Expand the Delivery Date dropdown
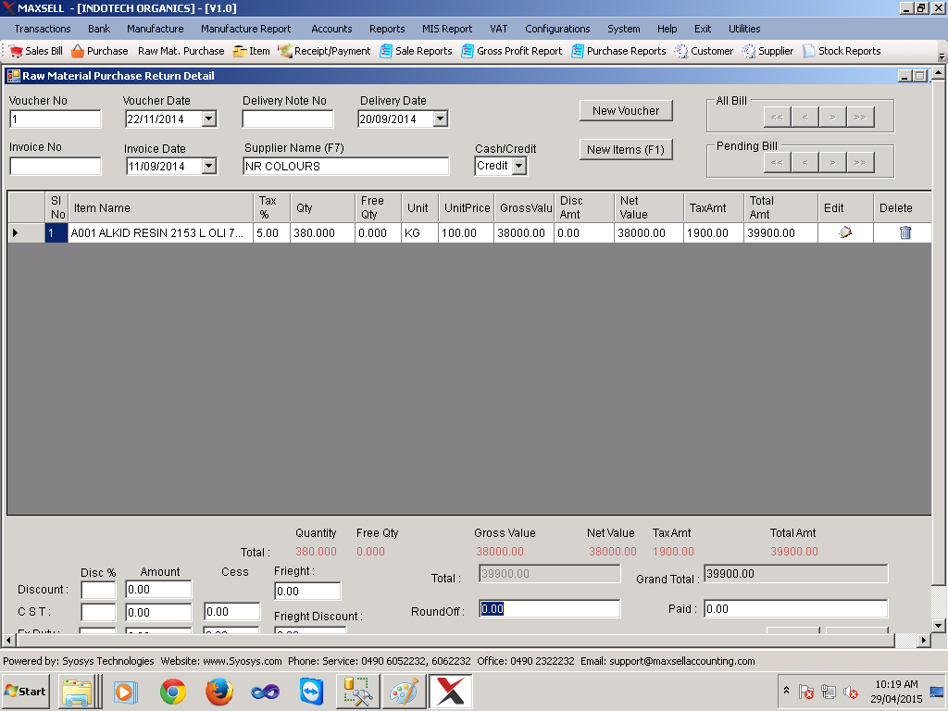The height and width of the screenshot is (711, 948). coord(441,118)
